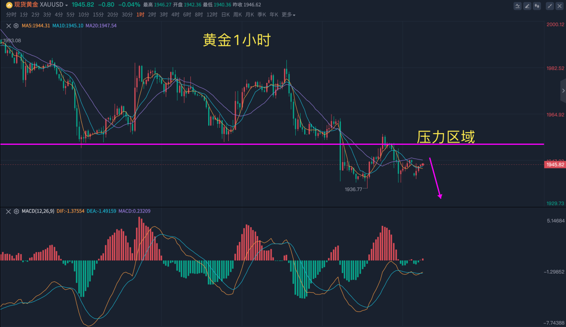
Task: Expand the 更多 timeframe dropdown
Action: 288,15
